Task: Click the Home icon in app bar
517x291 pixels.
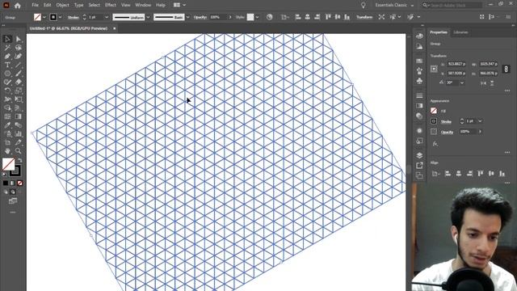Action: tap(18, 6)
